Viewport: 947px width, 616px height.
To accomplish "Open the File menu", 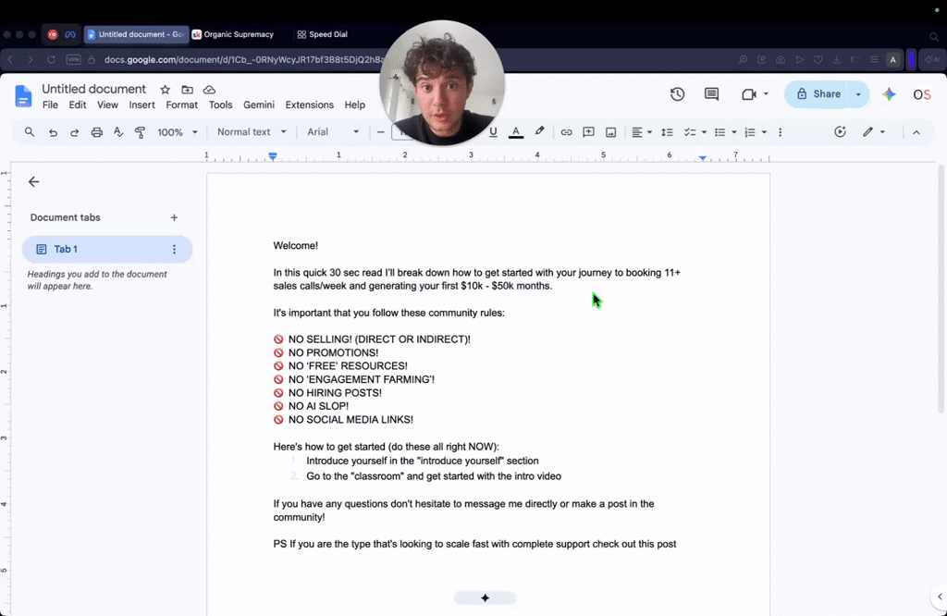I will pos(50,105).
